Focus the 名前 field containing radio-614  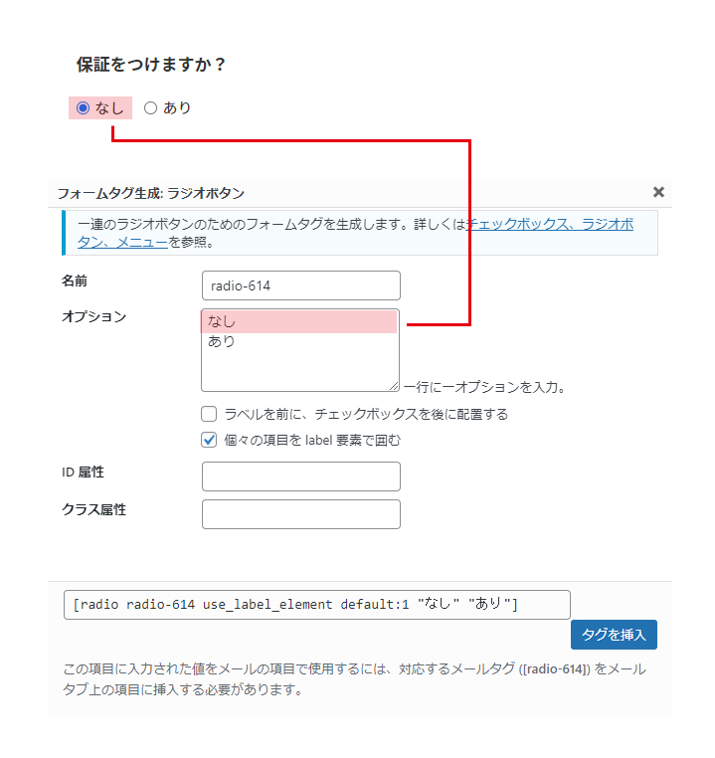coord(300,285)
